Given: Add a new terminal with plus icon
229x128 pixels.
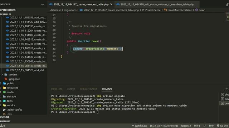Looking at the screenshot, I should [x=227, y=89].
